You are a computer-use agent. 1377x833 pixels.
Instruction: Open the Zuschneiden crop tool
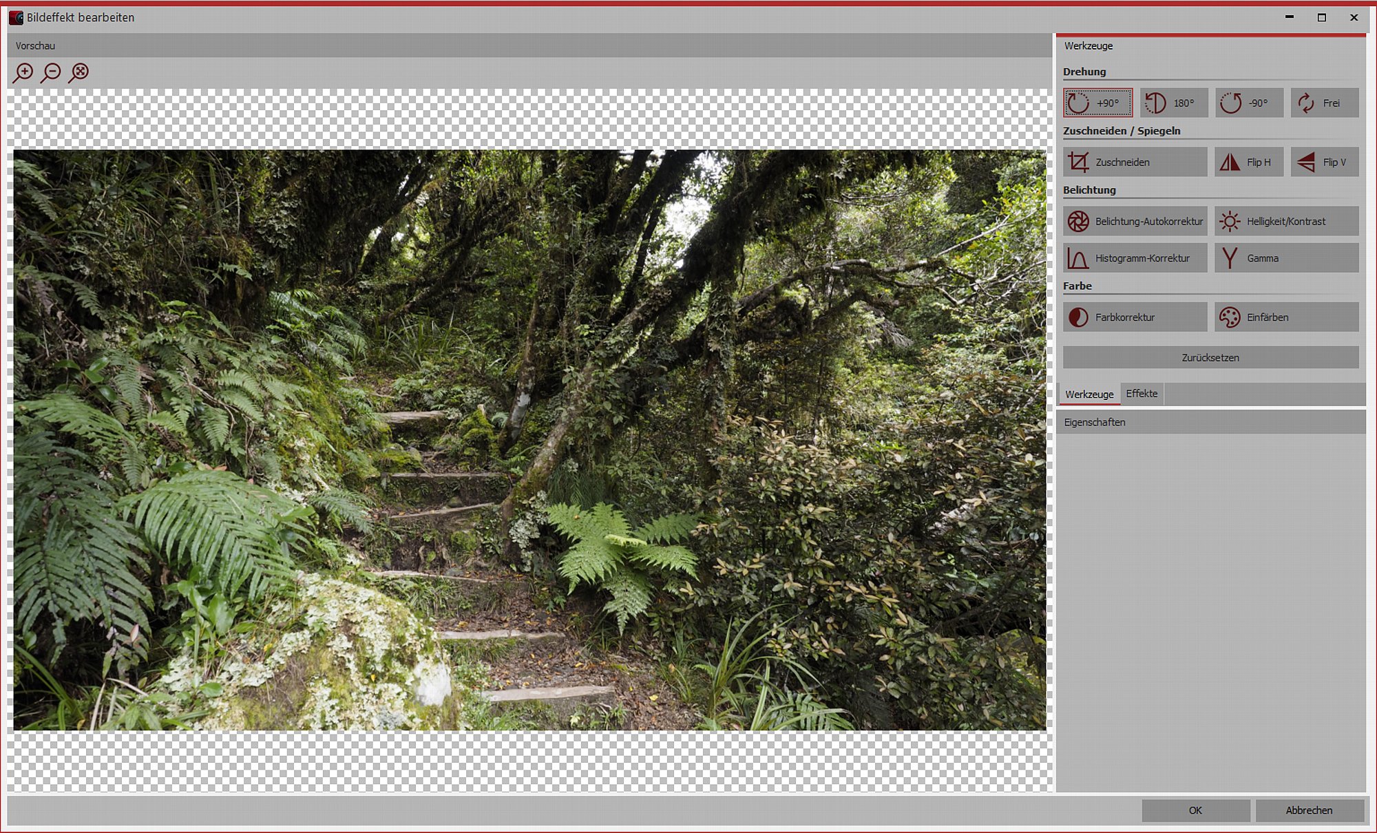pyautogui.click(x=1135, y=162)
